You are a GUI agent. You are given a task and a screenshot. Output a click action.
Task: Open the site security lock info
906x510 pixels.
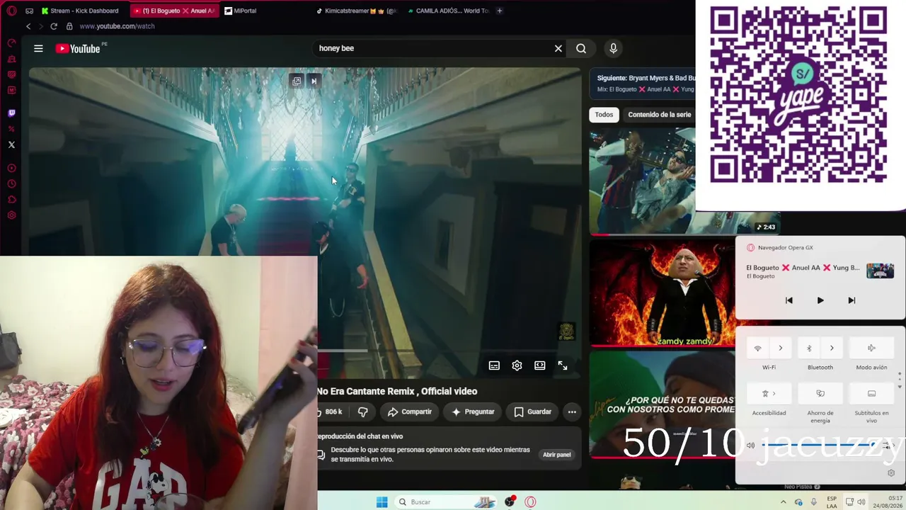(x=69, y=26)
